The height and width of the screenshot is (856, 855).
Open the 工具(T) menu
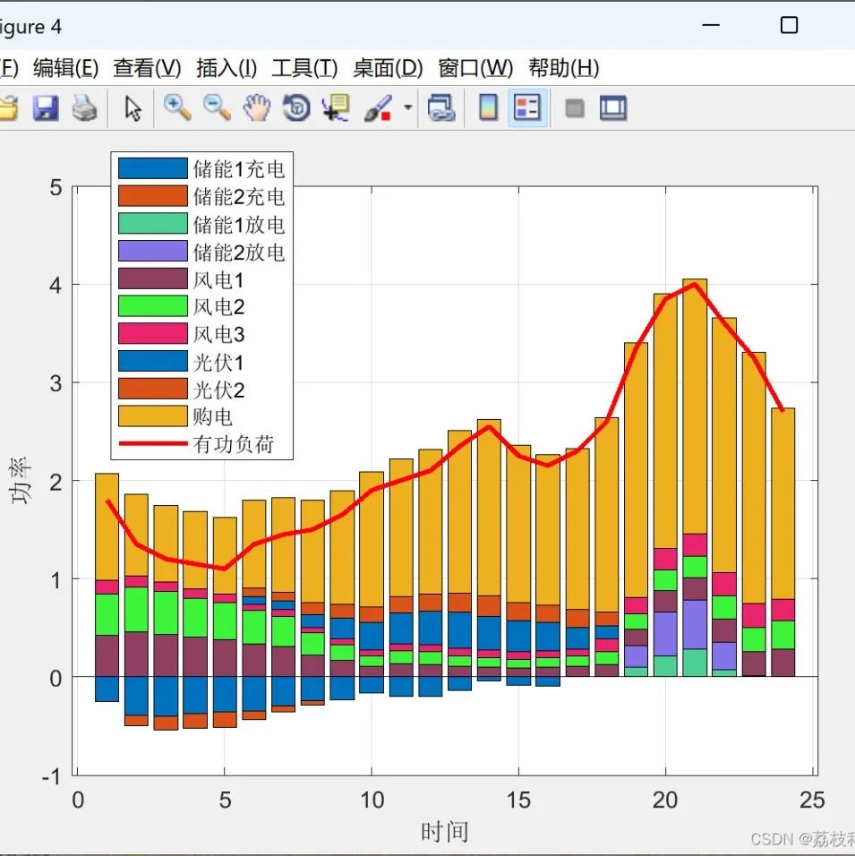point(304,68)
